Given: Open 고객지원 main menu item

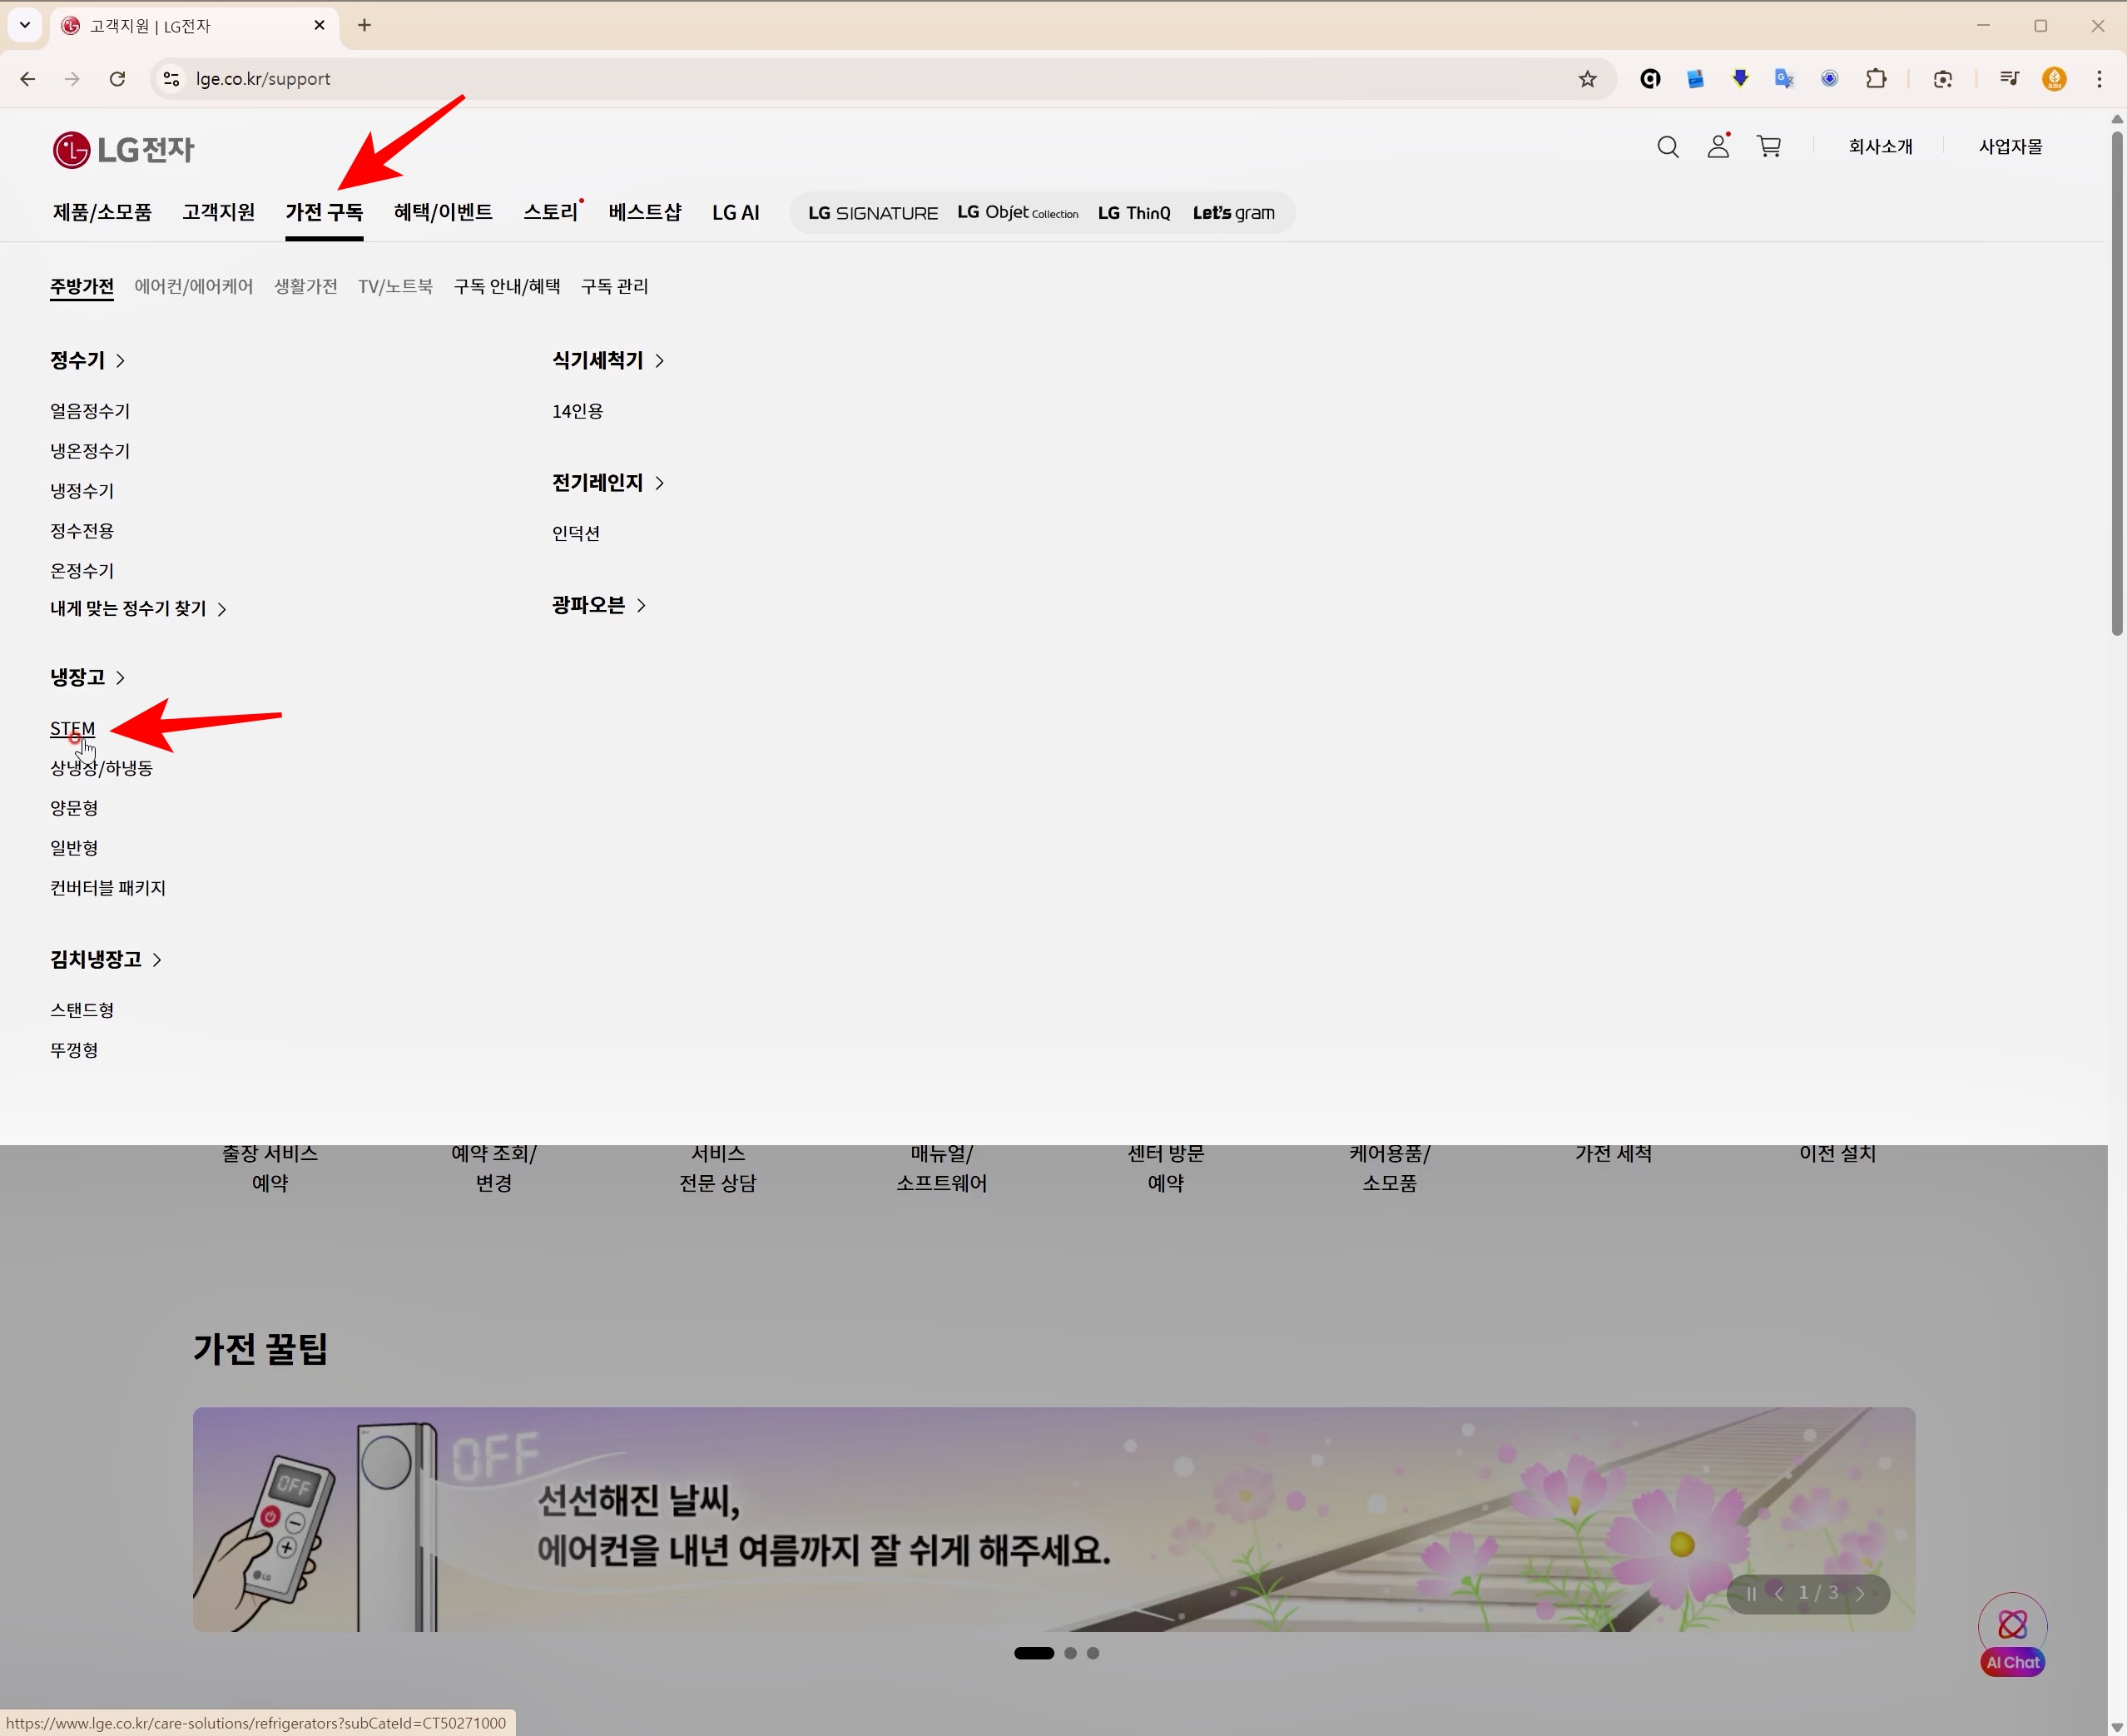Looking at the screenshot, I should [218, 212].
